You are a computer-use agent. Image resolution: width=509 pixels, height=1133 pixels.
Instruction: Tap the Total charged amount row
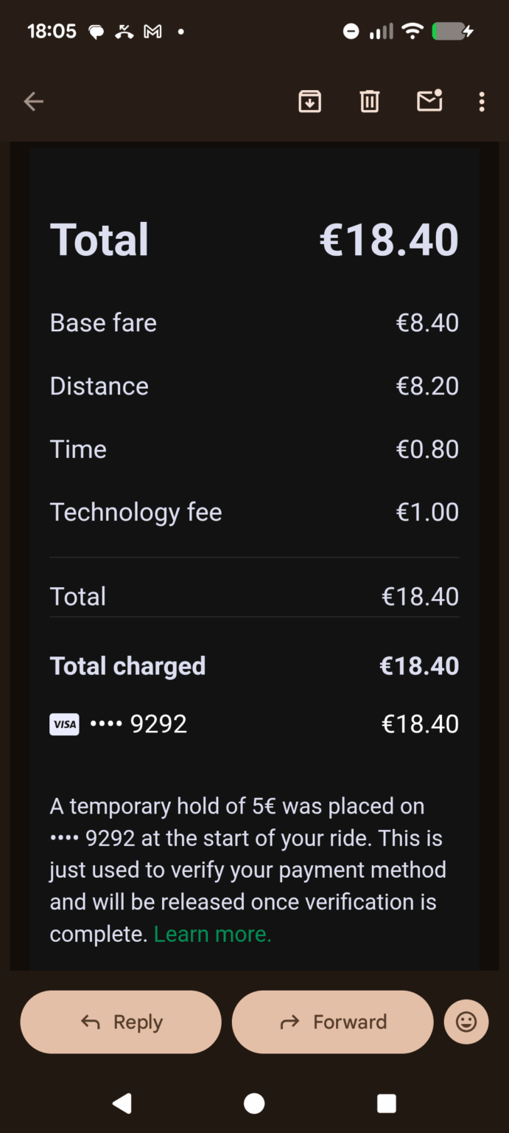254,665
